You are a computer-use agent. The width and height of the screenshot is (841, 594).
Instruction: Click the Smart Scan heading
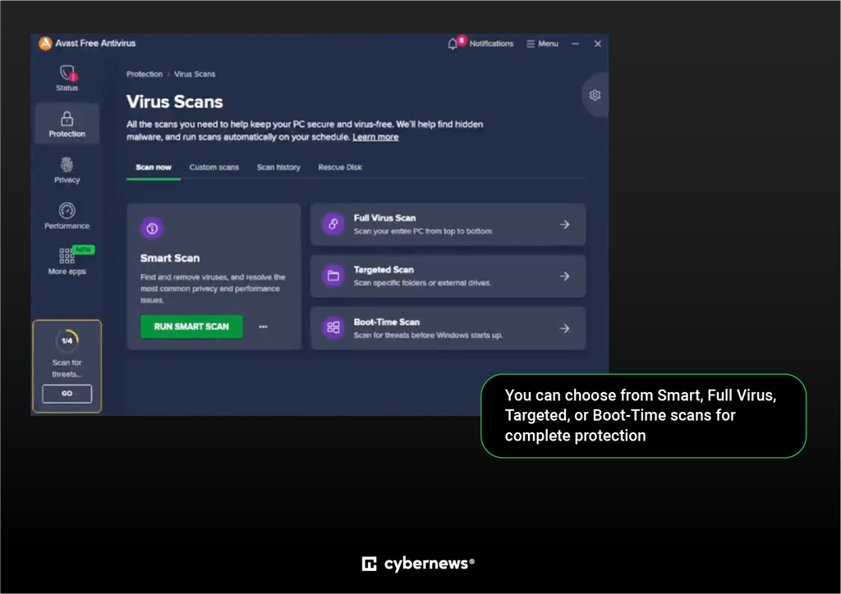pos(170,258)
